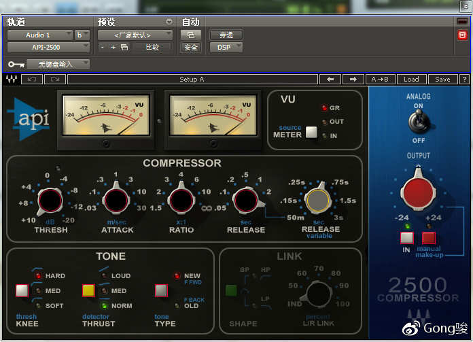This screenshot has width=473, height=342.
Task: Go to previous preset arrow
Action: coord(330,80)
